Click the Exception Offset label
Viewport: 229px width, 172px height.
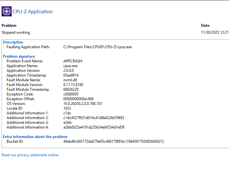pos(20,99)
